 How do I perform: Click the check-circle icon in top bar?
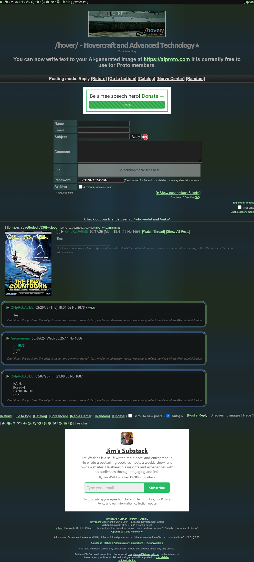pyautogui.click(x=69, y=2)
